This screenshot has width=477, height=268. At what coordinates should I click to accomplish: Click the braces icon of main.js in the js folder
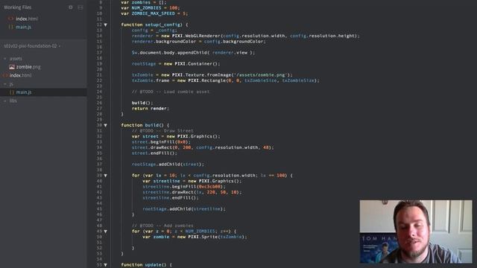click(12, 92)
